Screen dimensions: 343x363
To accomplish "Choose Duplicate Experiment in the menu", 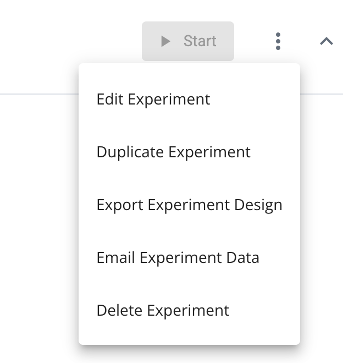I will pos(173,152).
